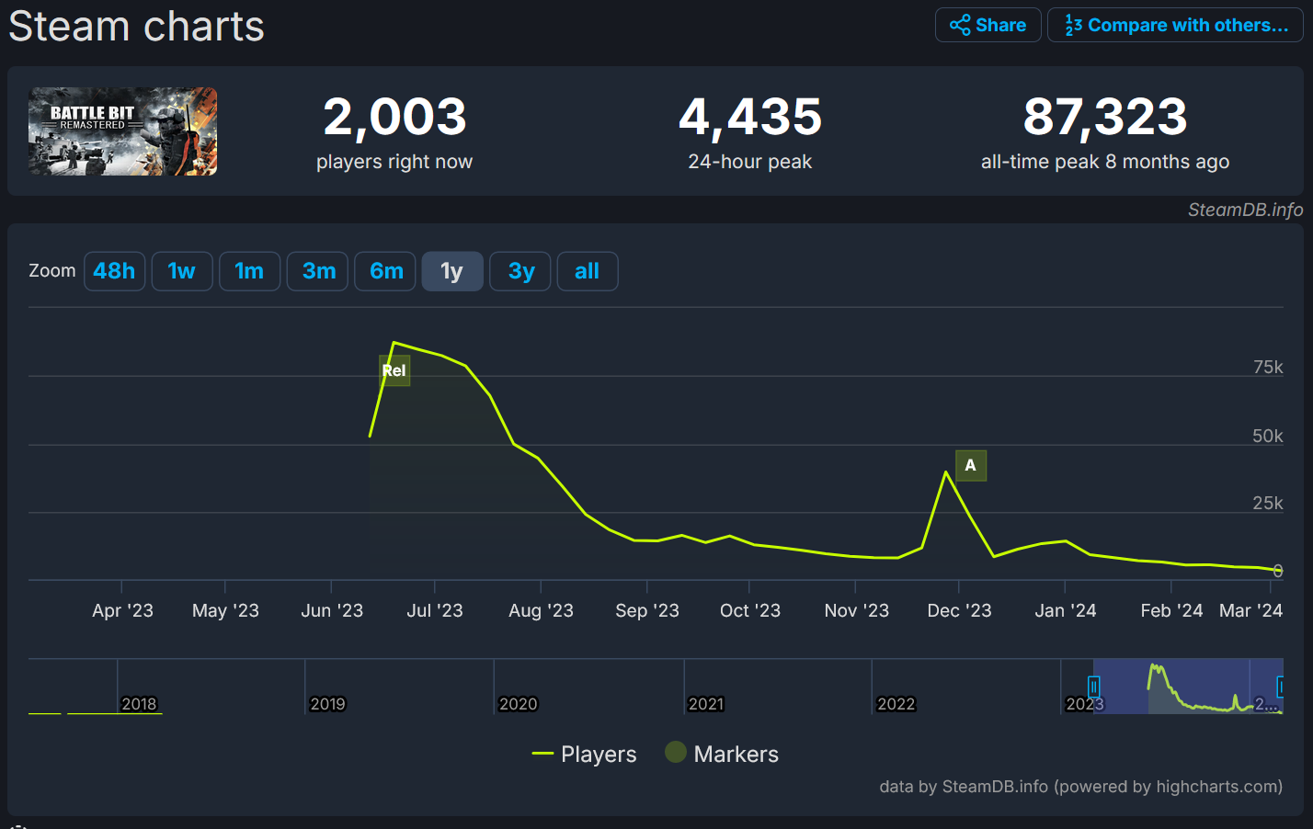
Task: Click the Sep '23 axis label
Action: (647, 610)
